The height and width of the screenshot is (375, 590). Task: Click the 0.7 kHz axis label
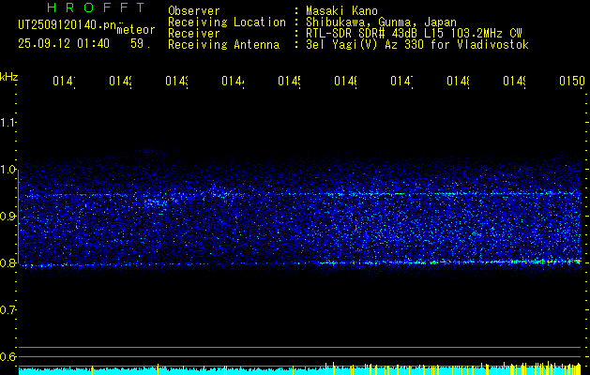pyautogui.click(x=8, y=309)
